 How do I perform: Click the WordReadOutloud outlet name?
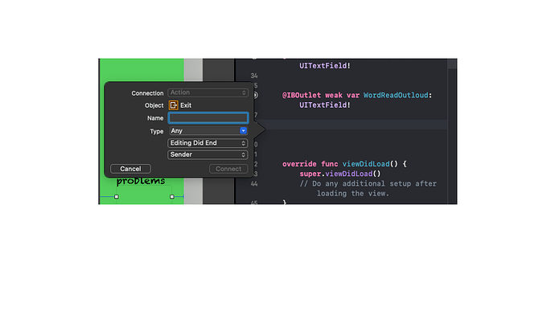tap(396, 95)
